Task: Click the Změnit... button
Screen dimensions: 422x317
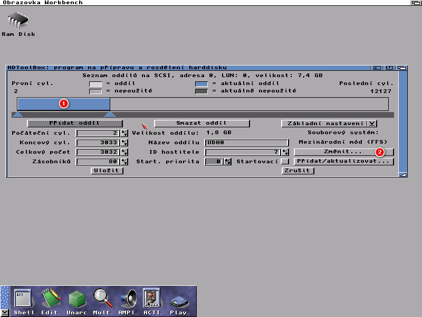Action: [343, 152]
